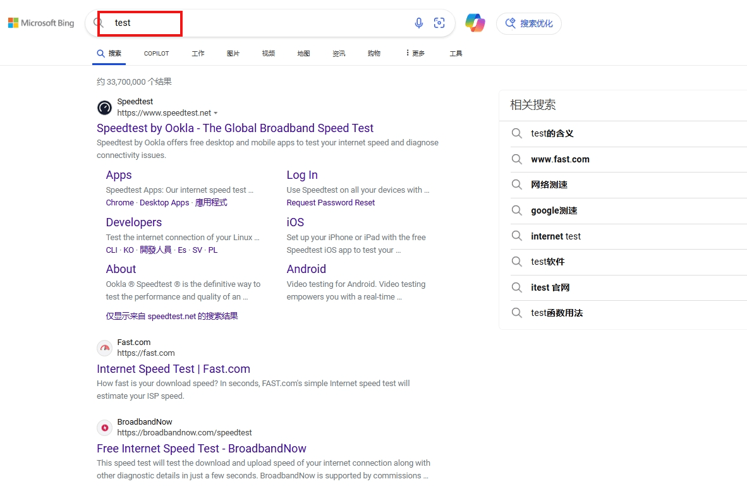Open visual search camera icon
The image size is (747, 491).
tap(439, 23)
